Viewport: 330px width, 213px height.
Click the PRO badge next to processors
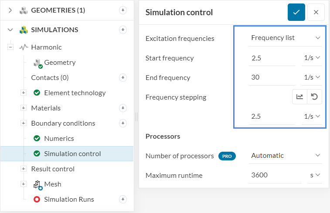227,156
